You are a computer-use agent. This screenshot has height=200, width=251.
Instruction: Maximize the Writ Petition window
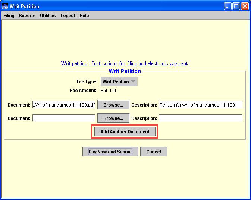pos(236,6)
